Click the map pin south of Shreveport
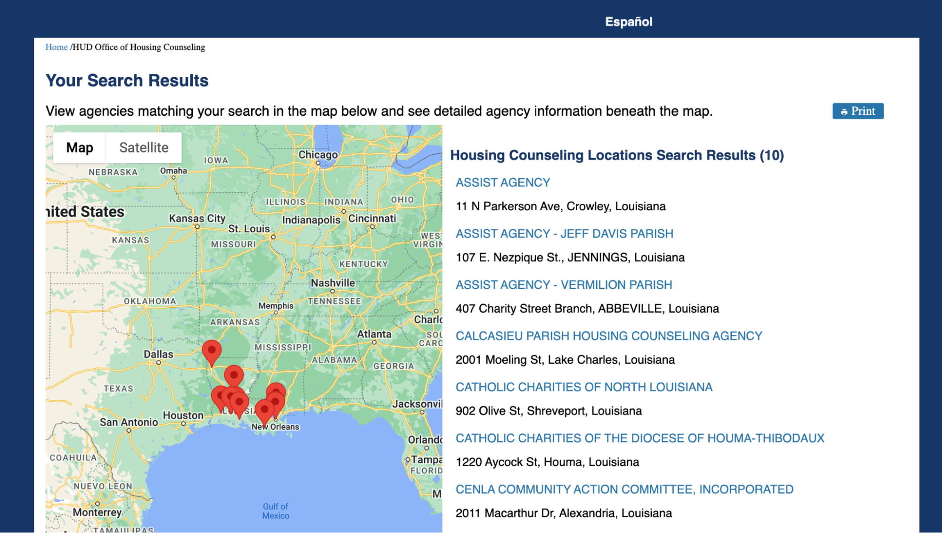 [234, 375]
